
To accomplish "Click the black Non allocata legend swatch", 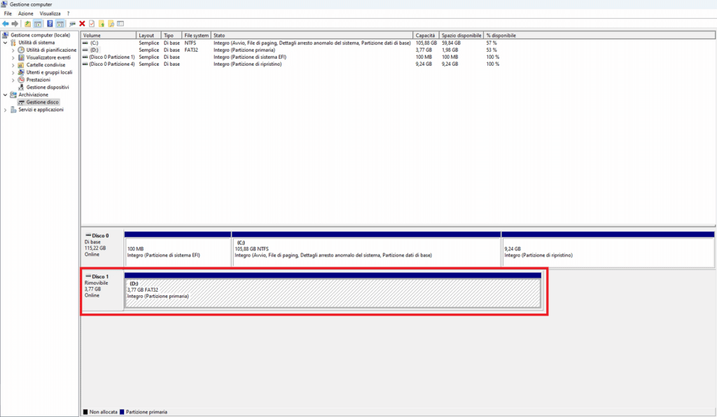I will coord(85,412).
